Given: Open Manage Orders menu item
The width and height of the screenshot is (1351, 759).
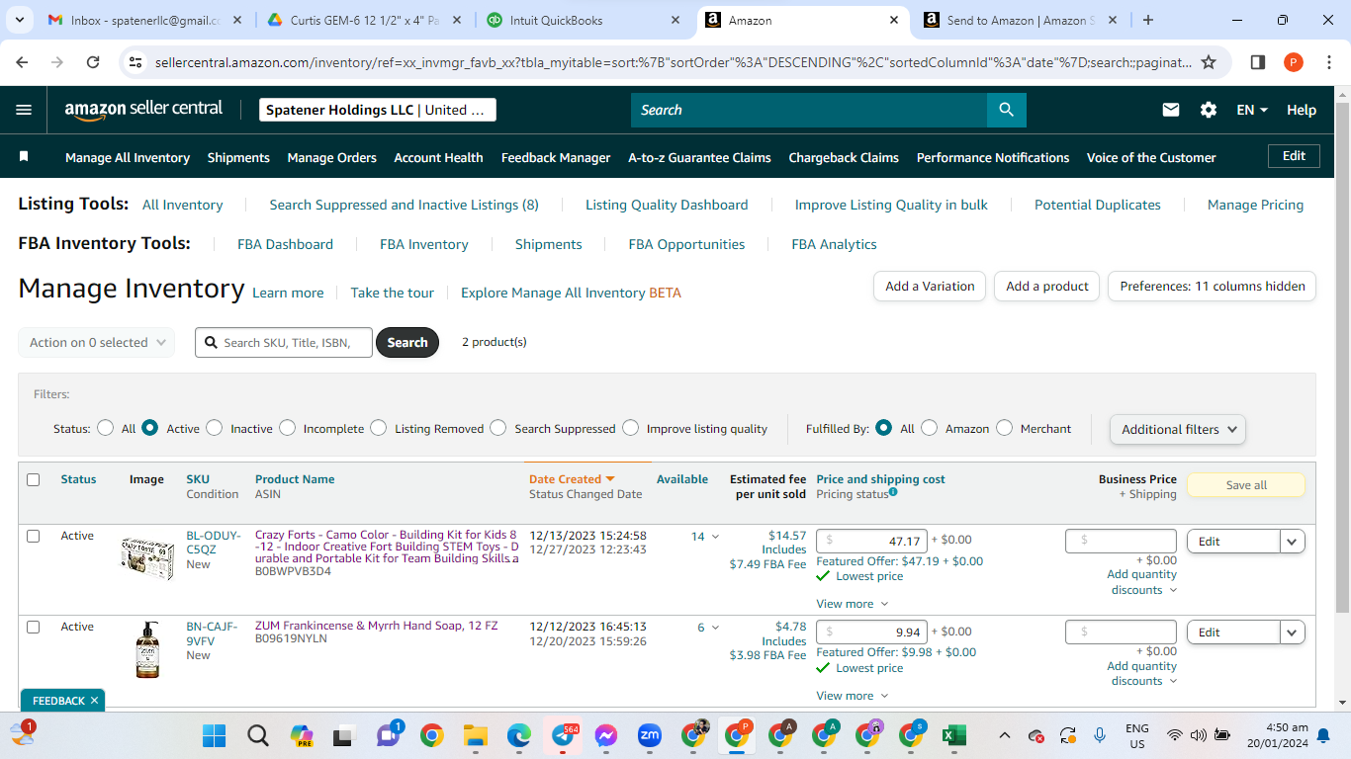Looking at the screenshot, I should click(332, 157).
